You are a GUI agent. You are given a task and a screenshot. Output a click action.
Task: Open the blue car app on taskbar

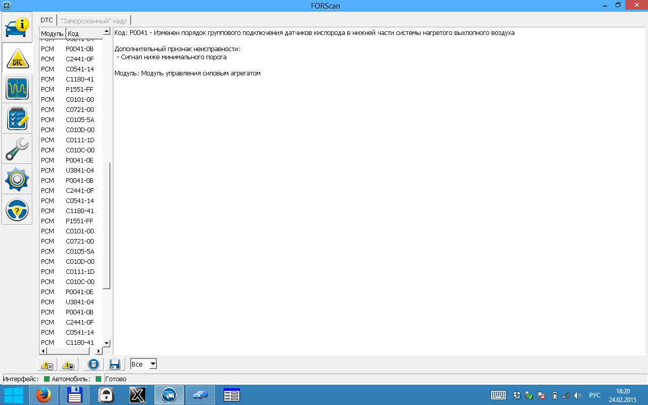tap(200, 395)
